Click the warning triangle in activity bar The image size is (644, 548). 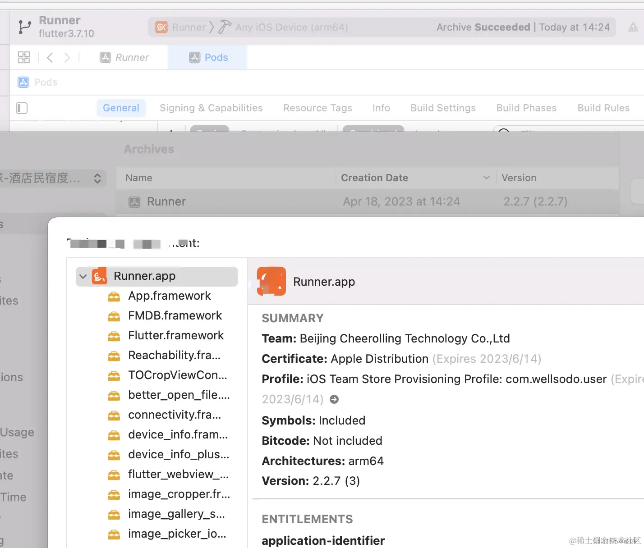tap(633, 27)
